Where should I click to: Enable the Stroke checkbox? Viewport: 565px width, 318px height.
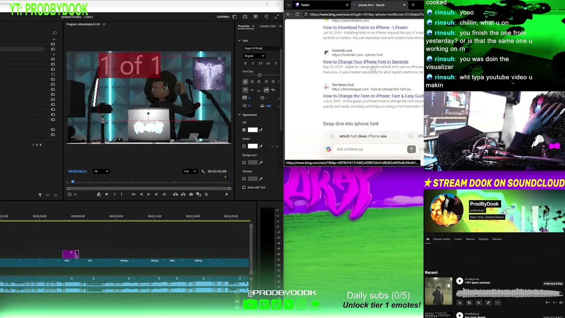[244, 146]
